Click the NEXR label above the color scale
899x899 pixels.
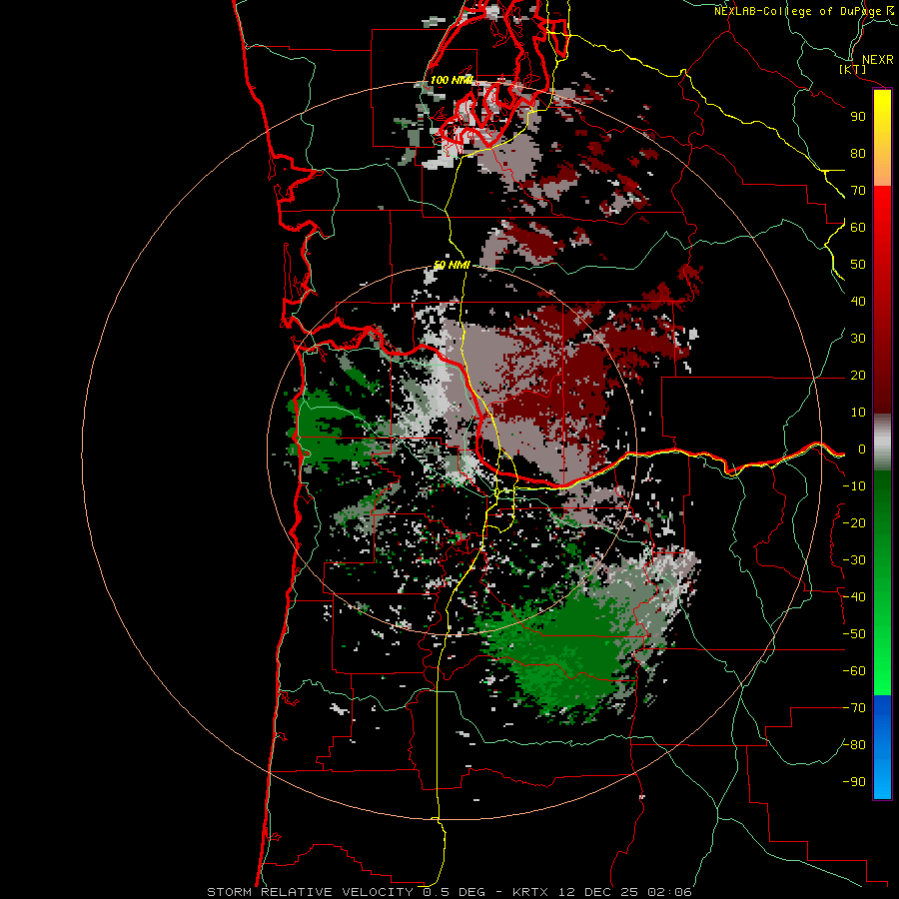point(877,60)
